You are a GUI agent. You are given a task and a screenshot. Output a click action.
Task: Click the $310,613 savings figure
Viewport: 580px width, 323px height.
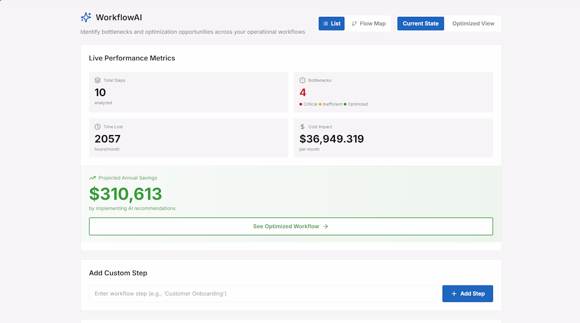pyautogui.click(x=125, y=194)
